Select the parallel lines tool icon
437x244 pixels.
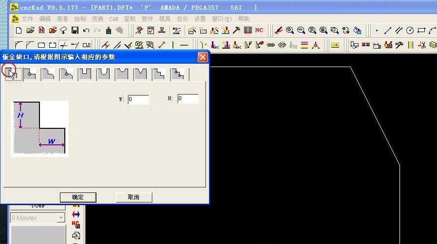399,30
